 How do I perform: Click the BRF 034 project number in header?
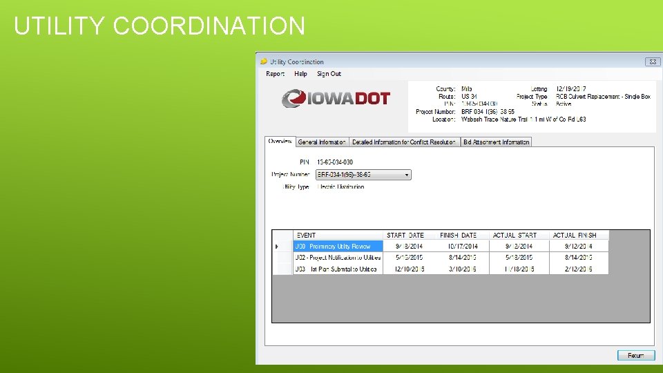(488, 112)
